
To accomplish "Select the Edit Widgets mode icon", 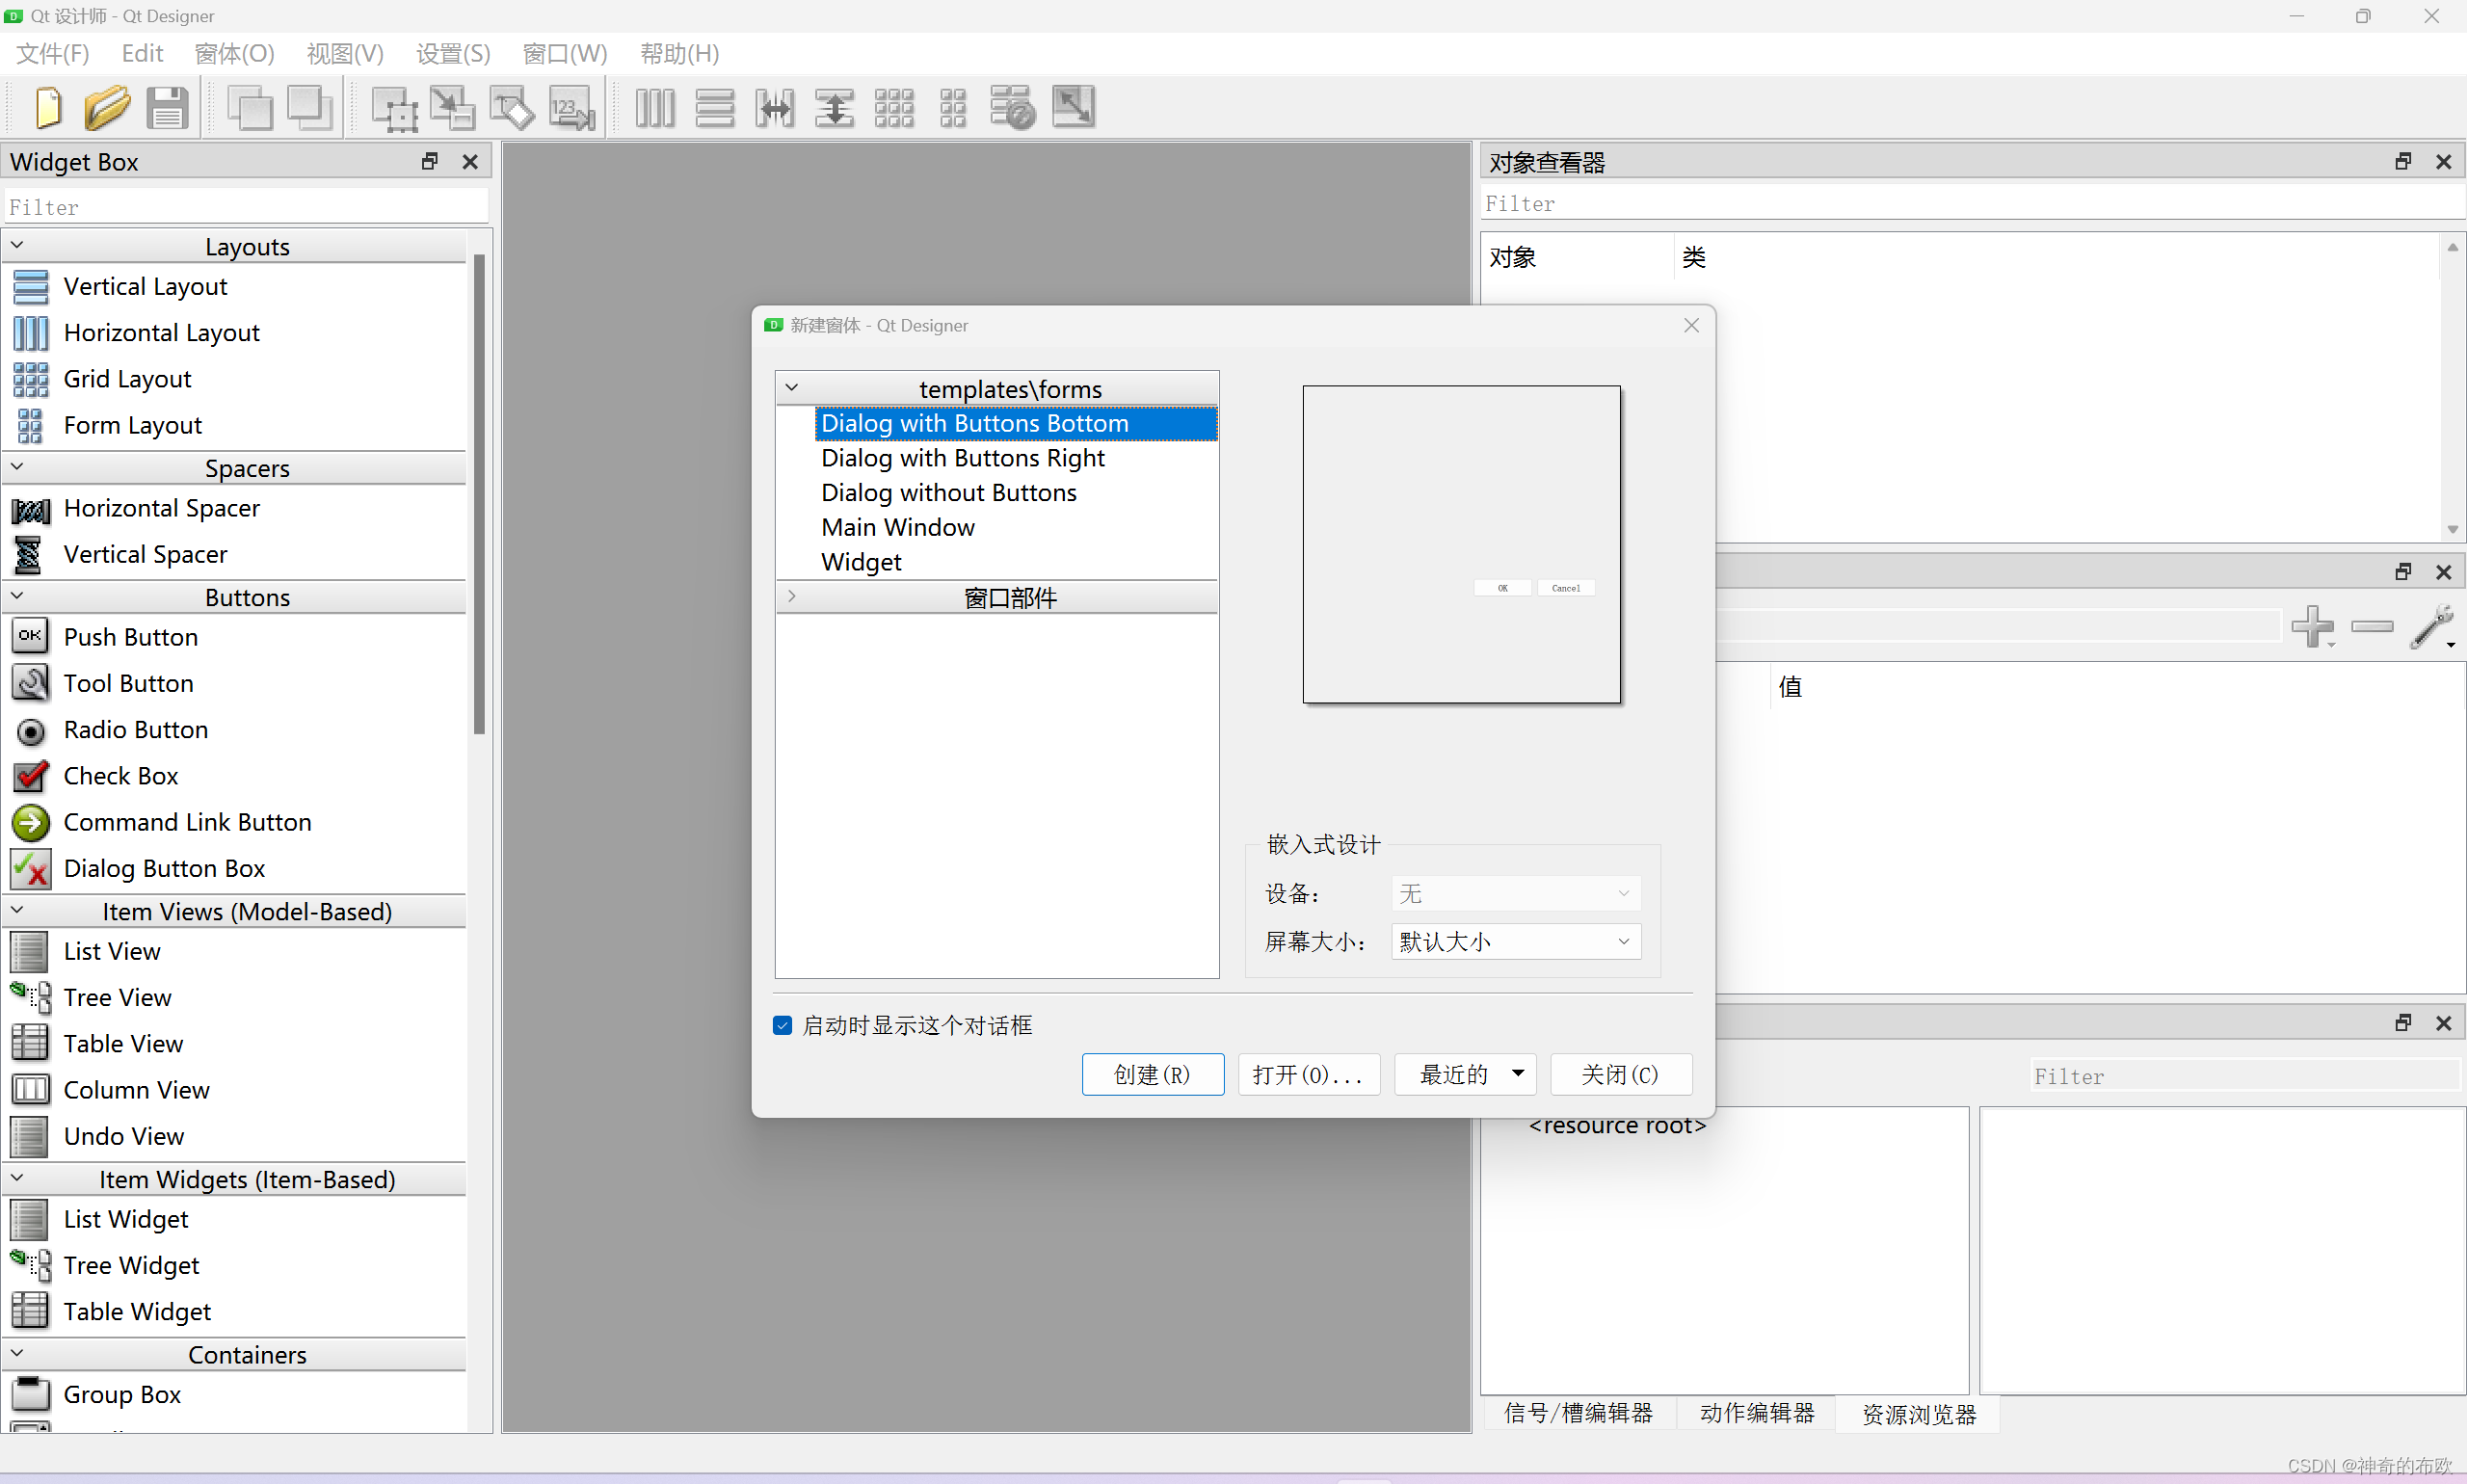I will [x=394, y=108].
